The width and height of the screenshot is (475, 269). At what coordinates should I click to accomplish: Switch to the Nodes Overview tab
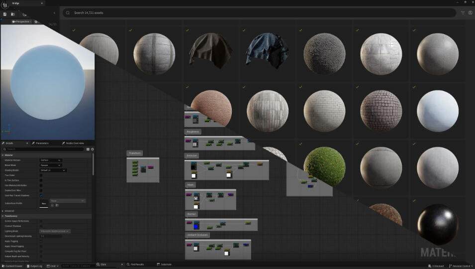coord(73,143)
